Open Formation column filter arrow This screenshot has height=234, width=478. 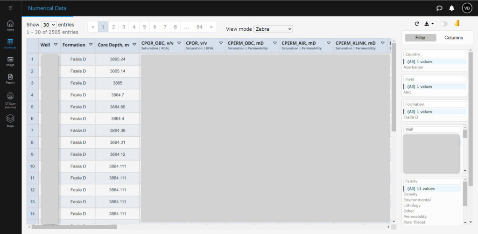click(x=90, y=45)
